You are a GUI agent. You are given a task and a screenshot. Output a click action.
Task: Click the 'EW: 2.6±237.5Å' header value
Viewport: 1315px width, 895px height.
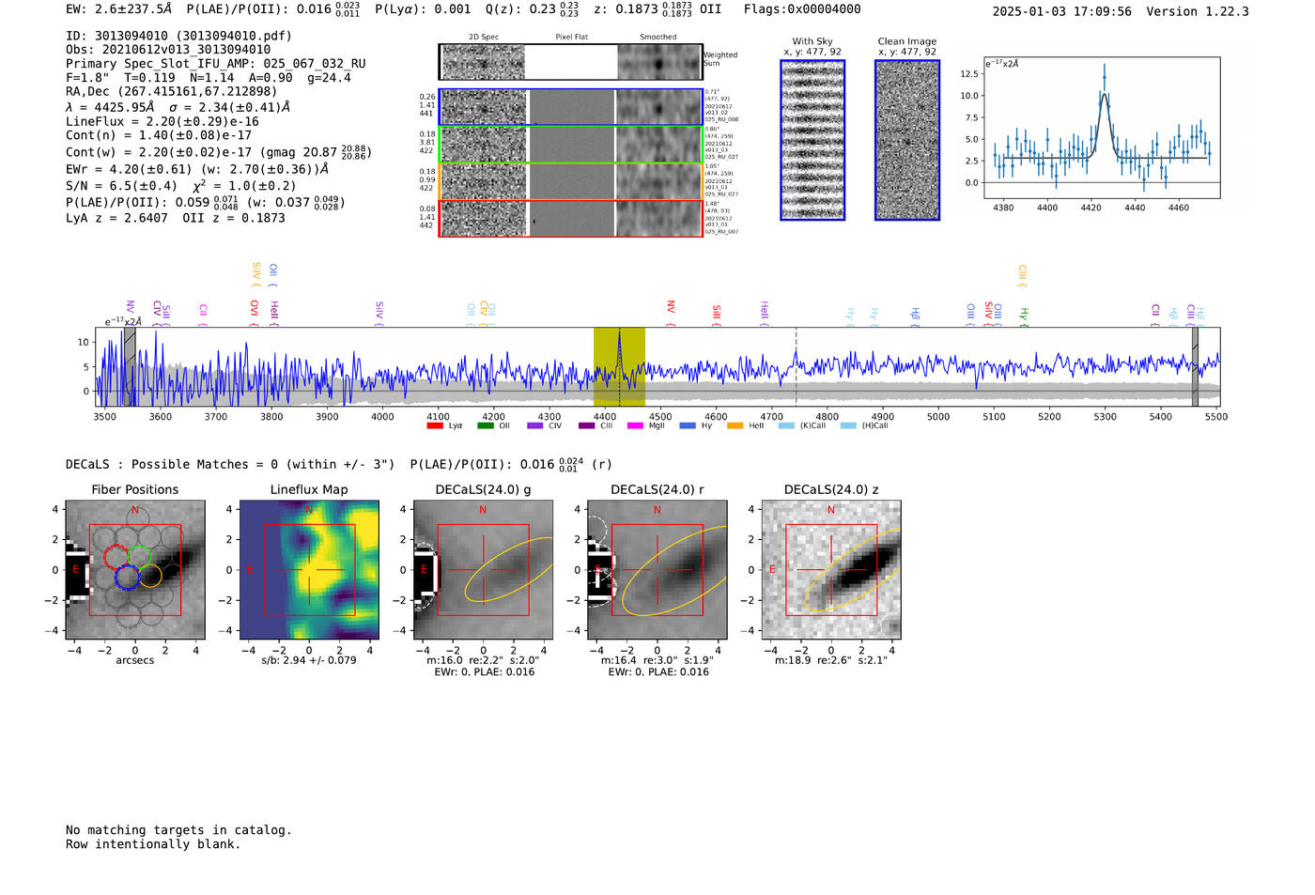click(119, 9)
